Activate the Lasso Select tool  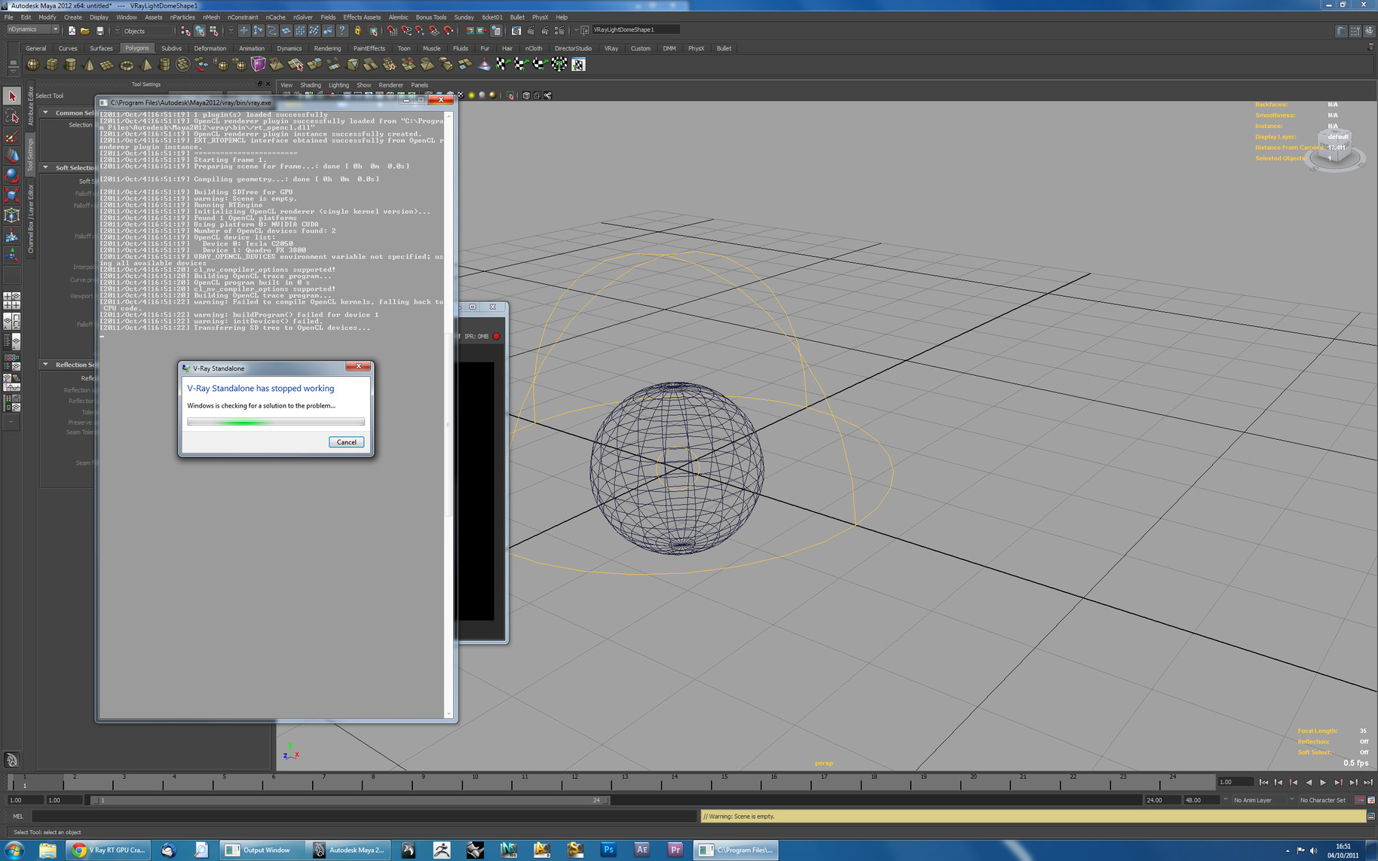point(12,115)
